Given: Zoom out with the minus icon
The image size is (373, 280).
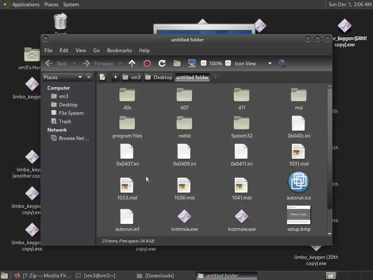Looking at the screenshot, I should 203,63.
